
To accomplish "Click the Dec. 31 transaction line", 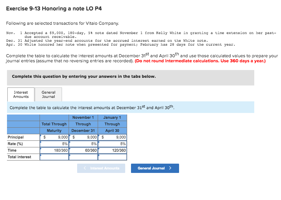I will point(107,41).
